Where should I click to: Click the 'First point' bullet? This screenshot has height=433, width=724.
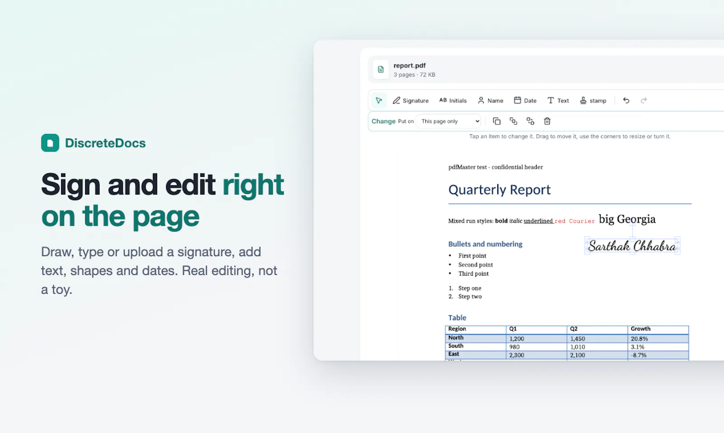472,256
